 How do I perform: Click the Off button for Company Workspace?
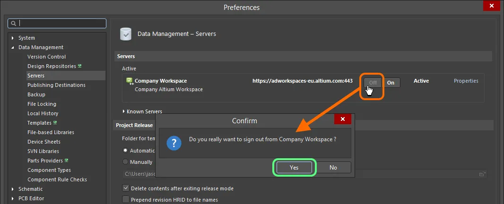(x=373, y=83)
